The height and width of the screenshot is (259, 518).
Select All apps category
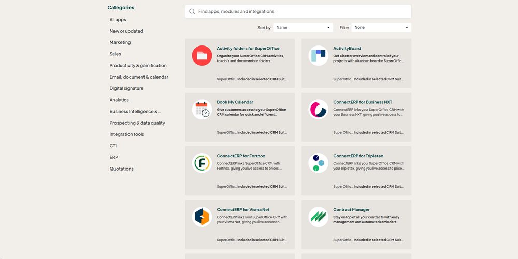point(118,20)
